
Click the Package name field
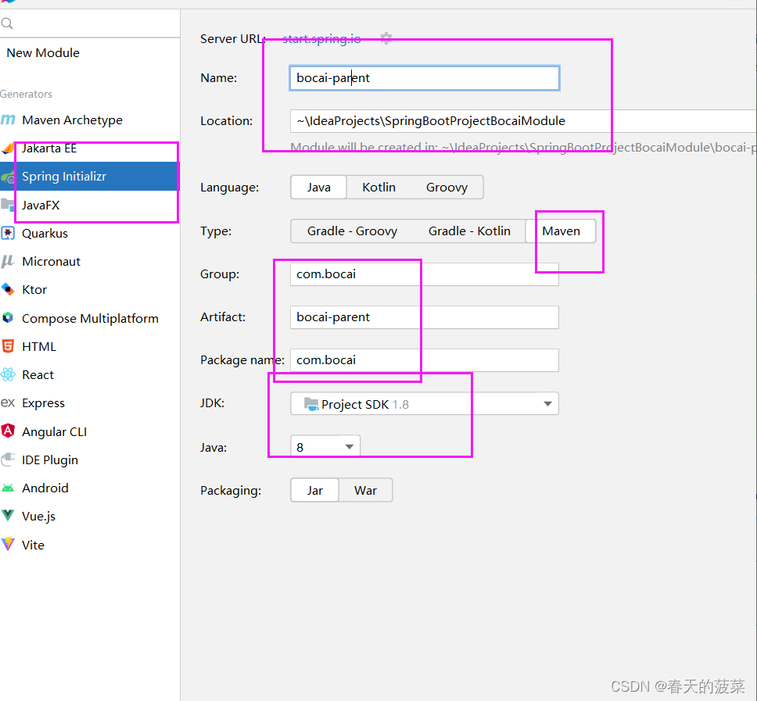point(425,360)
